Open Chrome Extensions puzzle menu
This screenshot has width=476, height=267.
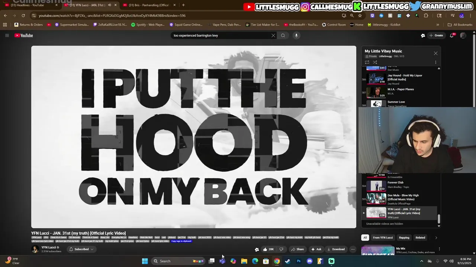(426, 16)
